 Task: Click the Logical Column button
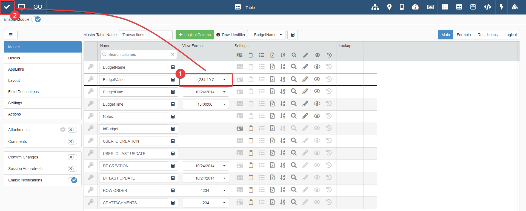coord(195,35)
